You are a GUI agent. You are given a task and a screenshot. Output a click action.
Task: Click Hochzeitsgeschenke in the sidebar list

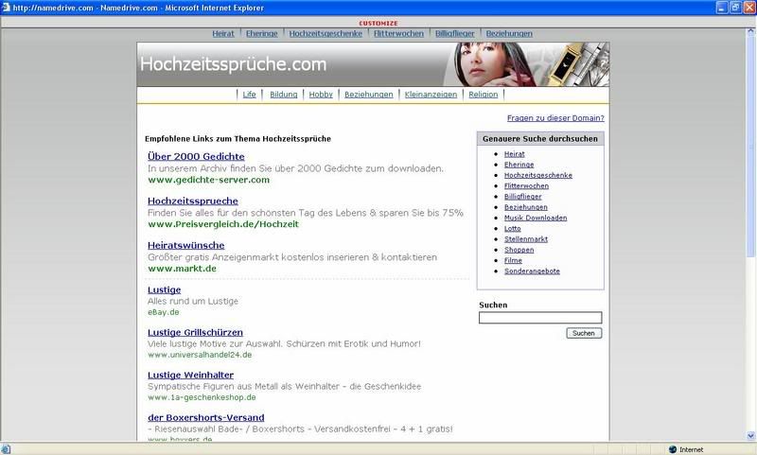[x=537, y=175]
